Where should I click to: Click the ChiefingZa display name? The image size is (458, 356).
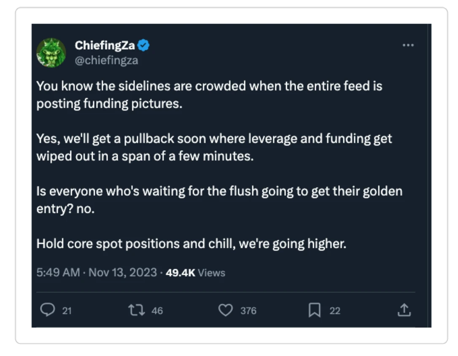(105, 46)
